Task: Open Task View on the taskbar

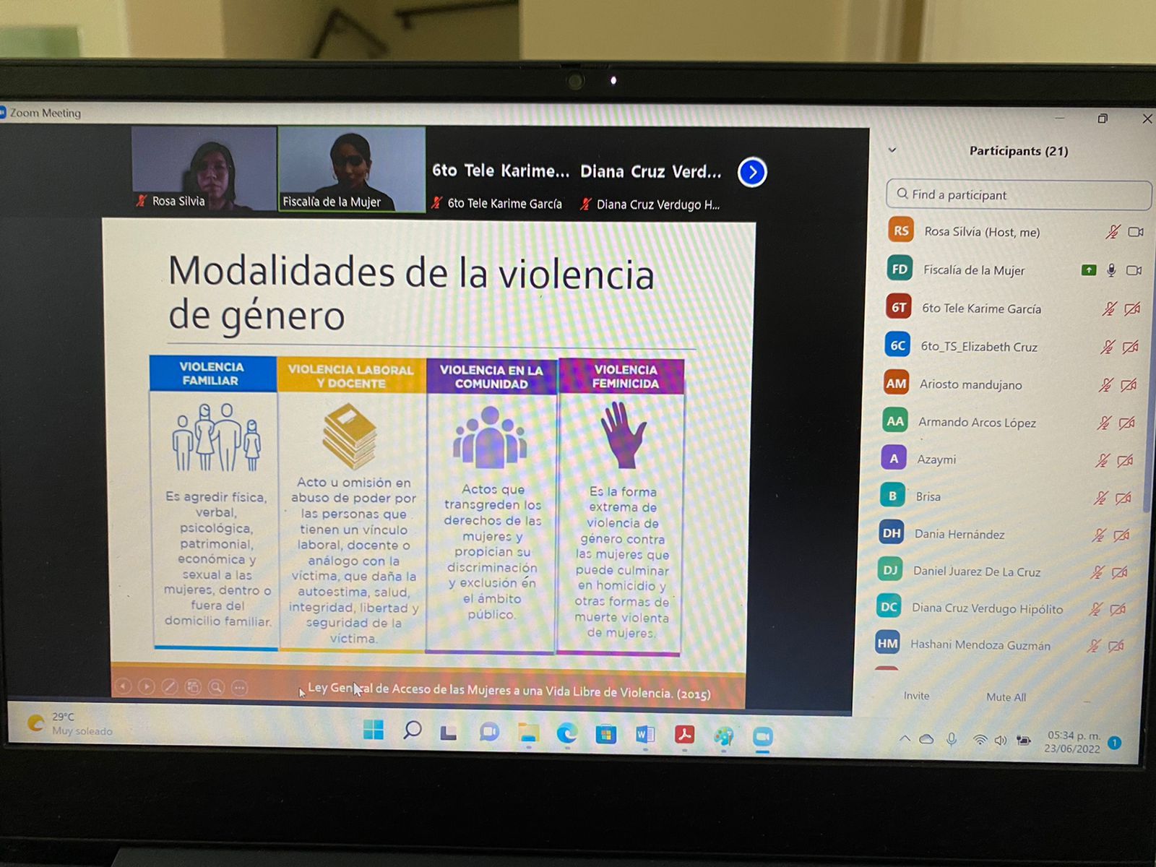Action: coord(449,733)
